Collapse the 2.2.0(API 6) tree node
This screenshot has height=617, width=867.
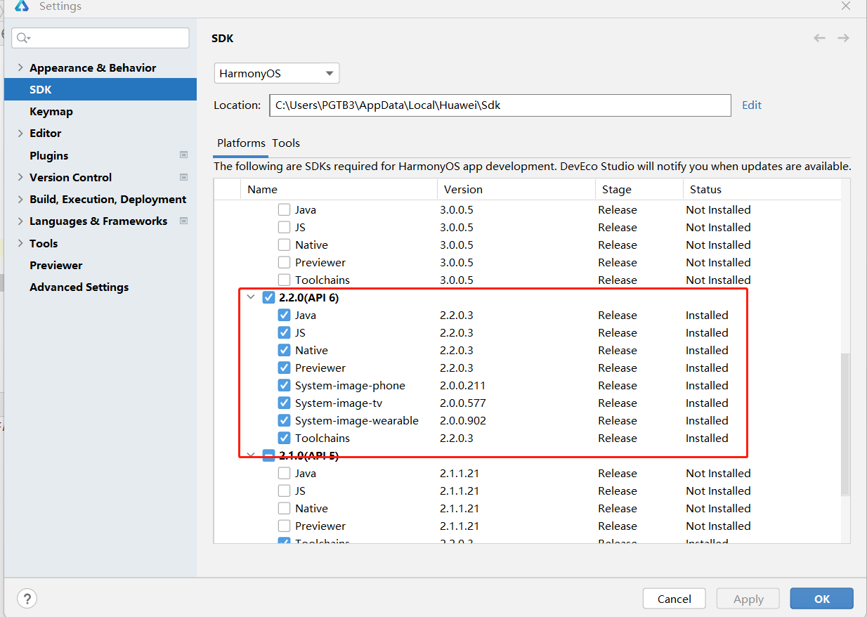coord(250,297)
